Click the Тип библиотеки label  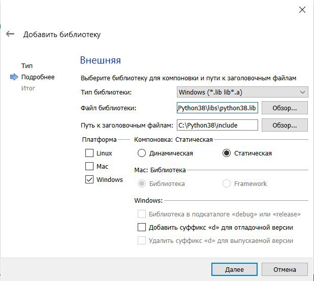(106, 92)
